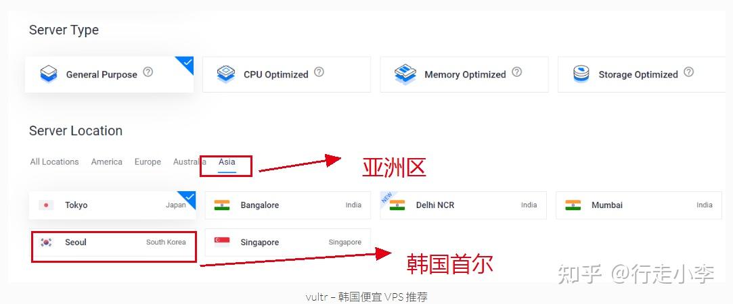Viewport: 733px width, 304px height.
Task: Open the Europe locations tab
Action: (148, 161)
